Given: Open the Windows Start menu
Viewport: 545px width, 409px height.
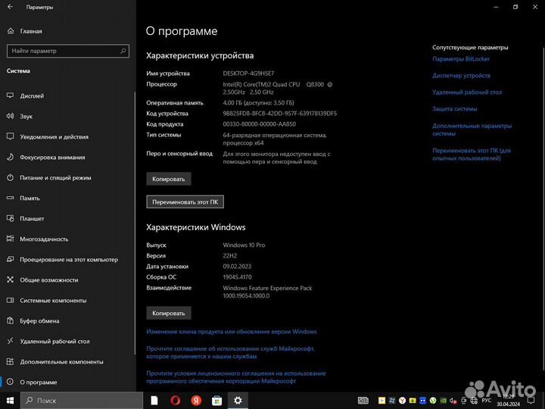Looking at the screenshot, I should pyautogui.click(x=10, y=401).
